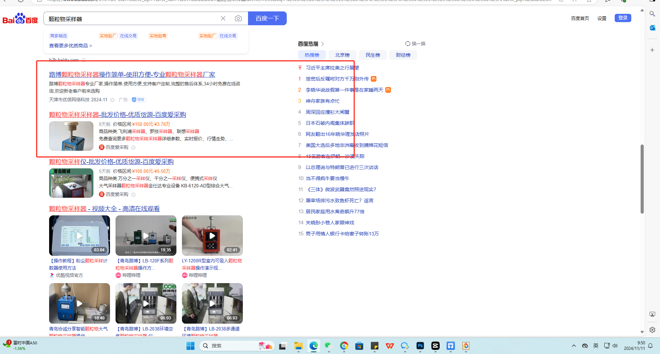The image size is (660, 354).
Task: Expand options arrow beside 天津市优信网络科技 2024-11
Action: point(112,100)
